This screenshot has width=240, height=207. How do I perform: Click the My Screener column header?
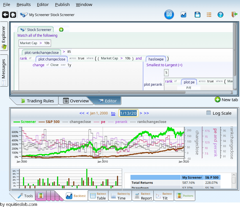tap(192, 177)
